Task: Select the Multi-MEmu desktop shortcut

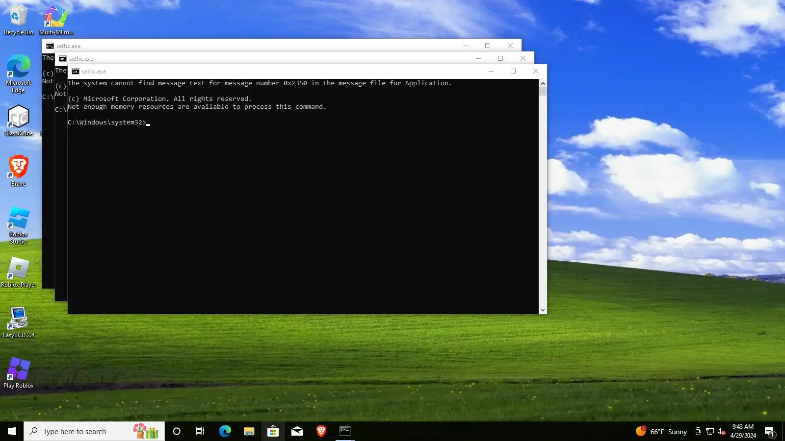Action: tap(56, 20)
